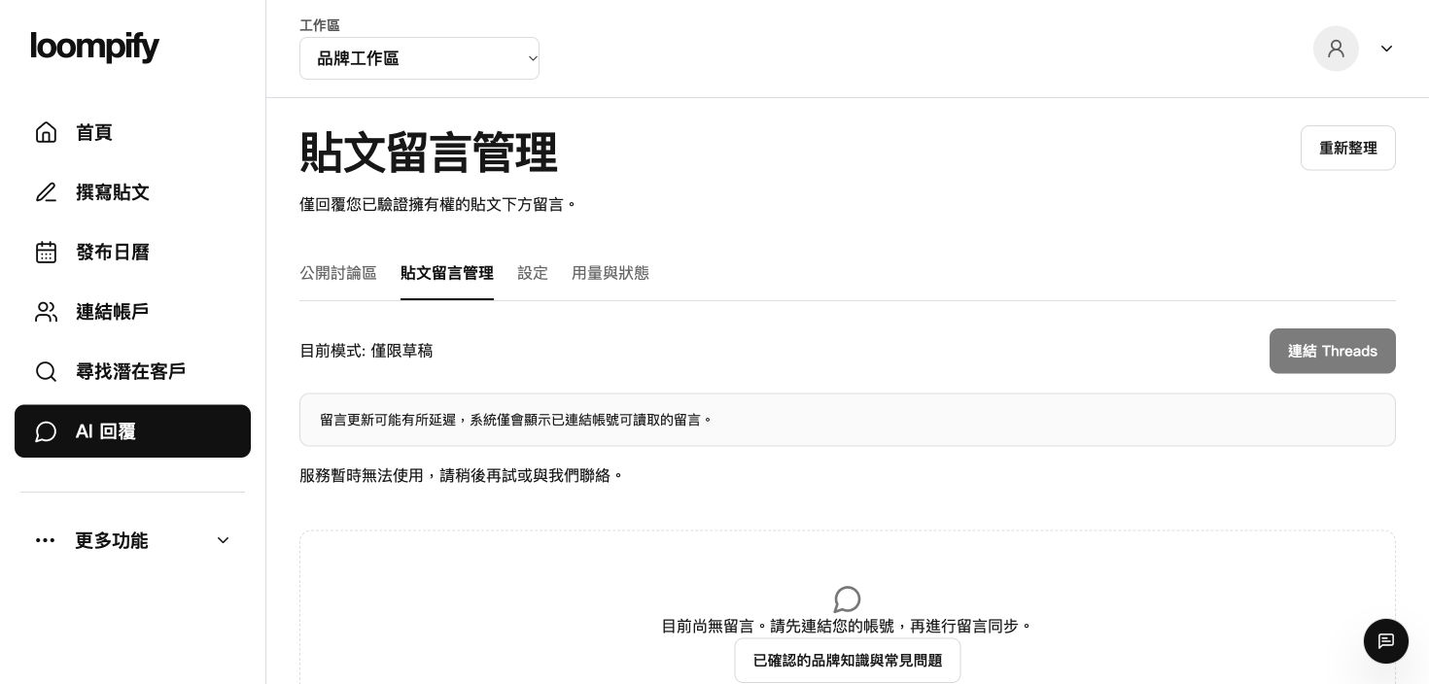Click the pencil icon beside 撰寫貼文
Image resolution: width=1429 pixels, height=684 pixels.
46,192
